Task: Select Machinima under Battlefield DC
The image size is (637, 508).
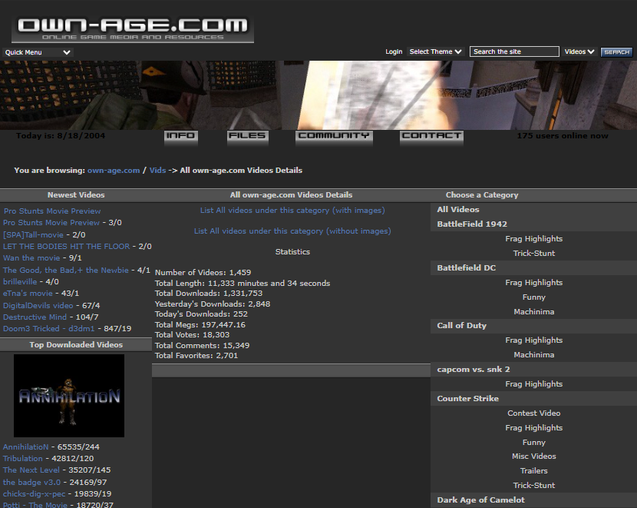Action: pyautogui.click(x=534, y=312)
